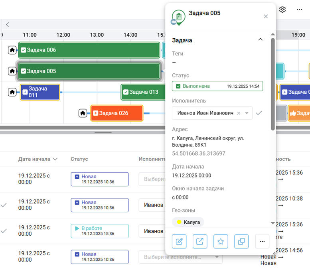Select Задача 026 orange bar on timeline
Image resolution: width=310 pixels, height=268 pixels.
[116, 113]
